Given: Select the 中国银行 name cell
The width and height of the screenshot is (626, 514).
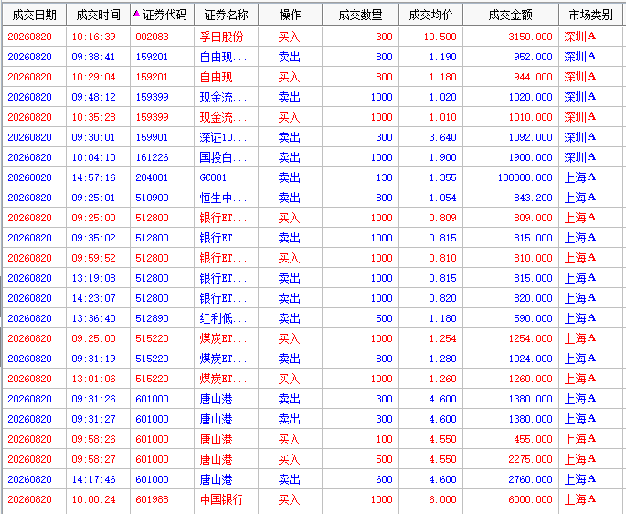Looking at the screenshot, I should coord(221,499).
